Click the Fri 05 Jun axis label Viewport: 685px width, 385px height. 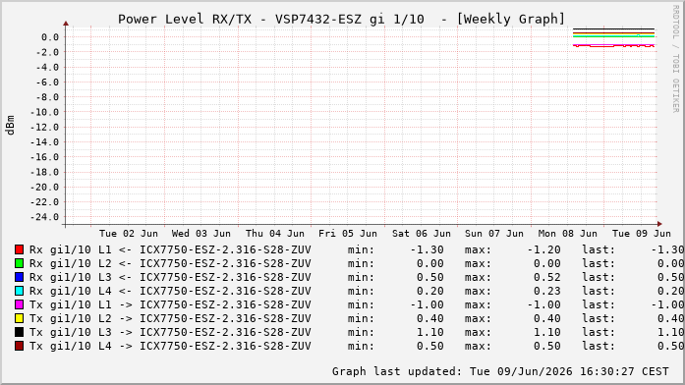tap(348, 234)
